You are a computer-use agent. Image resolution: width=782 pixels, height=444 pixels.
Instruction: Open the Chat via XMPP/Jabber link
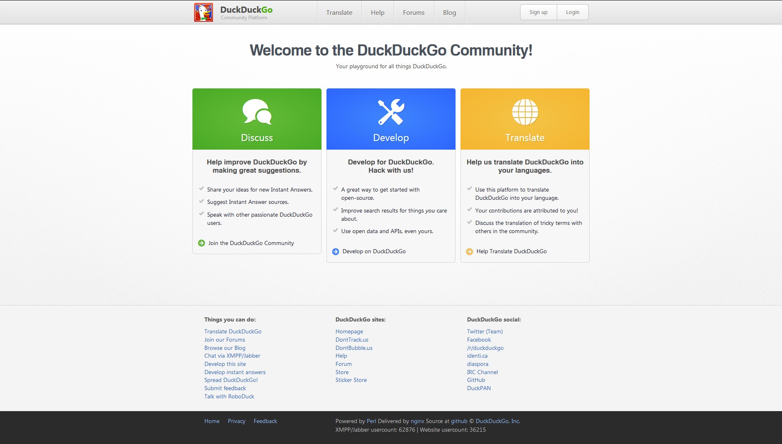coord(232,356)
